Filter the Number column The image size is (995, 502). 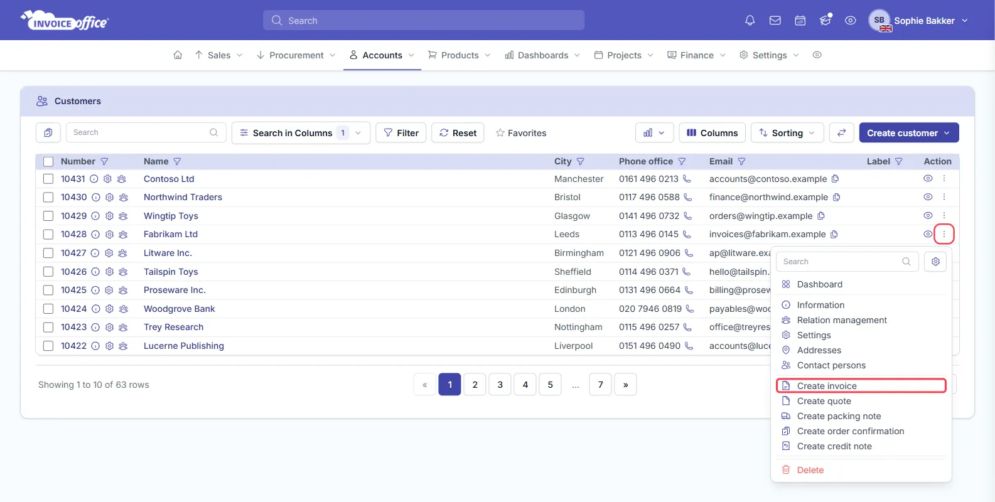(105, 161)
